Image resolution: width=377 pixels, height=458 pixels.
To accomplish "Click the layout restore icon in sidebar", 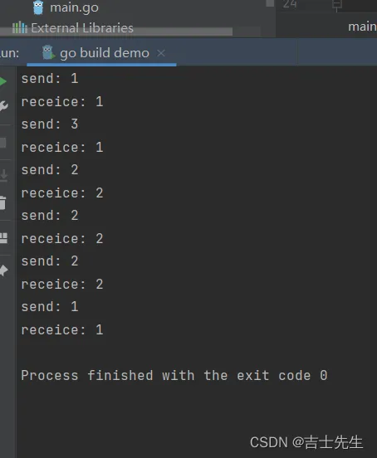I will coord(3,238).
